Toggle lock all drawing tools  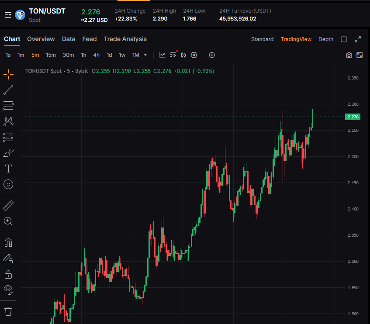8,275
